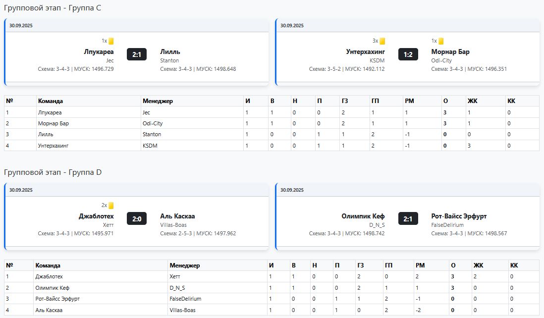Click Villas-Boas manager cell in Group D table
Image resolution: width=544 pixels, height=318 pixels.
tap(182, 310)
